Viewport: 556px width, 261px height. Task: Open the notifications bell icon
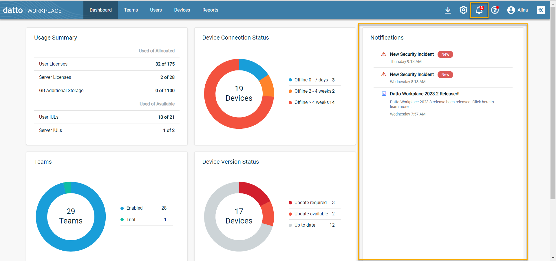coord(479,10)
